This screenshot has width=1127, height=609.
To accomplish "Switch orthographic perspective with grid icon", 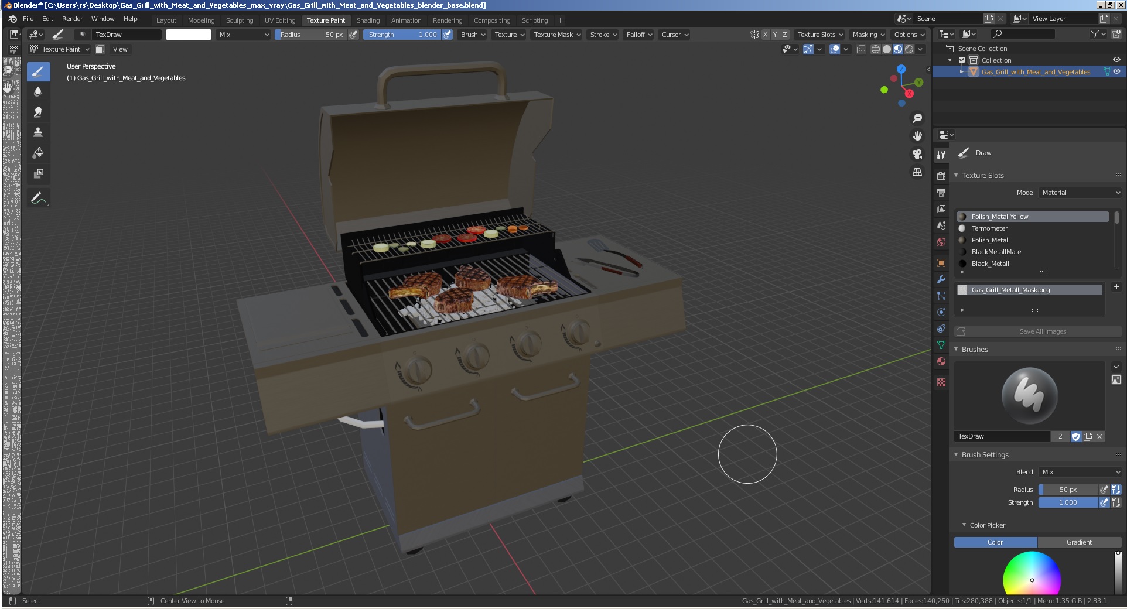I will 917,172.
